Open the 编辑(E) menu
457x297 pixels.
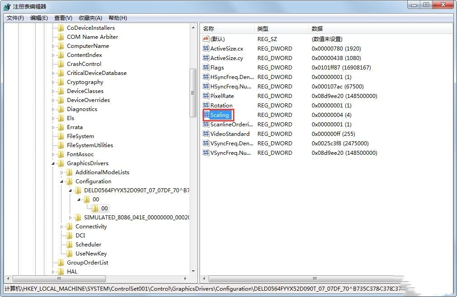(39, 18)
